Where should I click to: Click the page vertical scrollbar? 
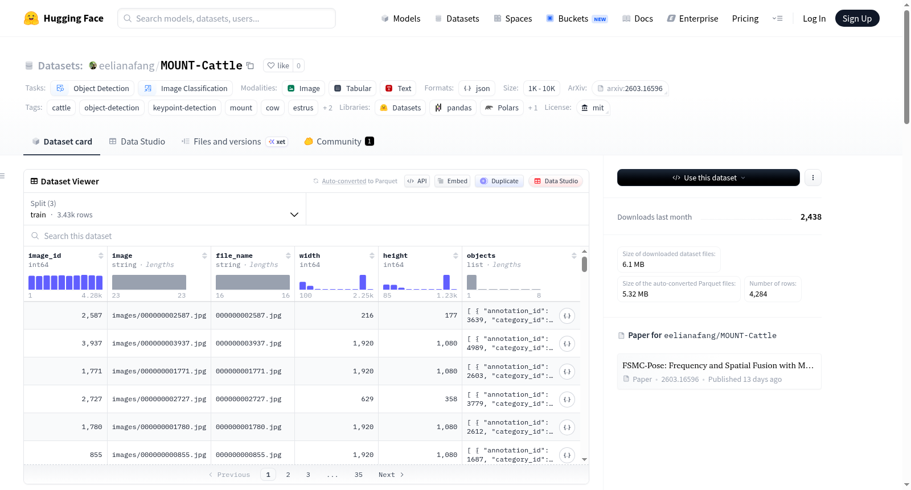tap(906, 67)
